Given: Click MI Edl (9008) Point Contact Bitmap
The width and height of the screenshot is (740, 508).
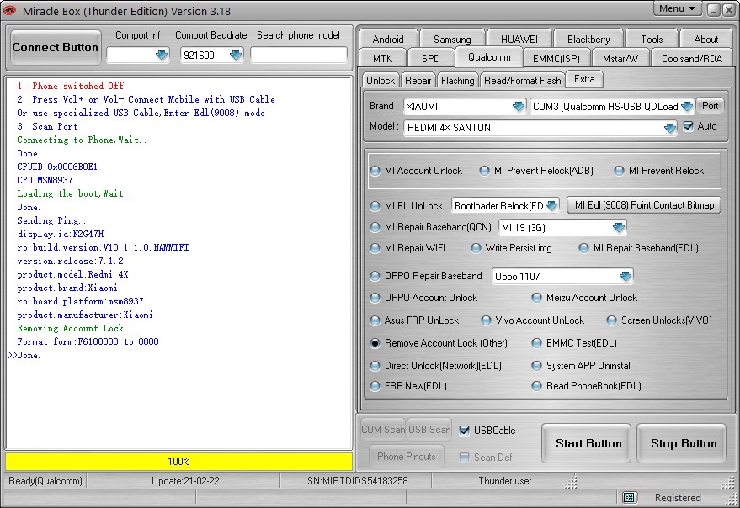Looking at the screenshot, I should tap(644, 205).
